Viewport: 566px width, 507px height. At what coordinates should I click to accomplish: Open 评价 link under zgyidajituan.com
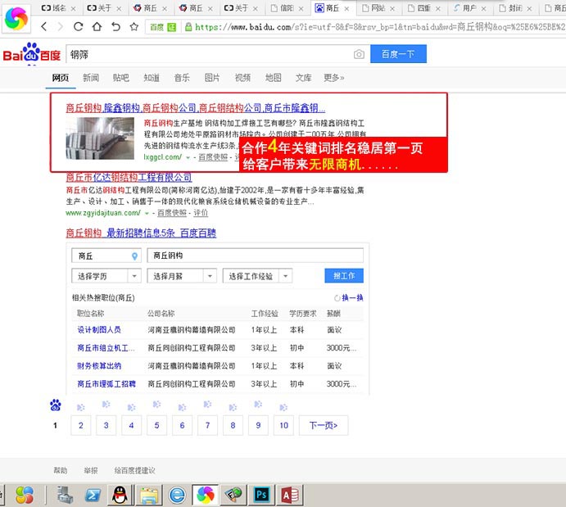pos(201,213)
